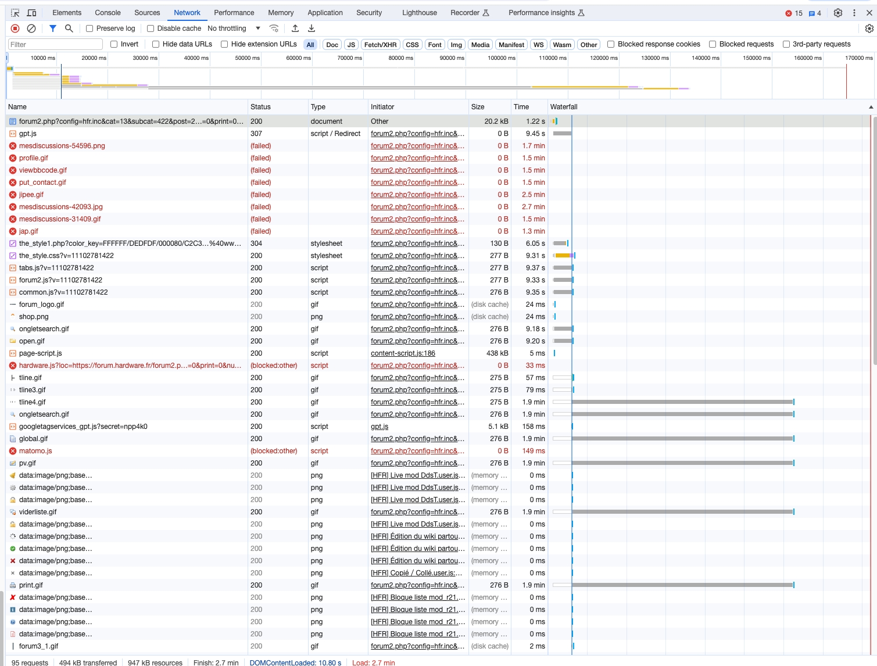Open the Application tab
The image size is (877, 666).
point(325,13)
